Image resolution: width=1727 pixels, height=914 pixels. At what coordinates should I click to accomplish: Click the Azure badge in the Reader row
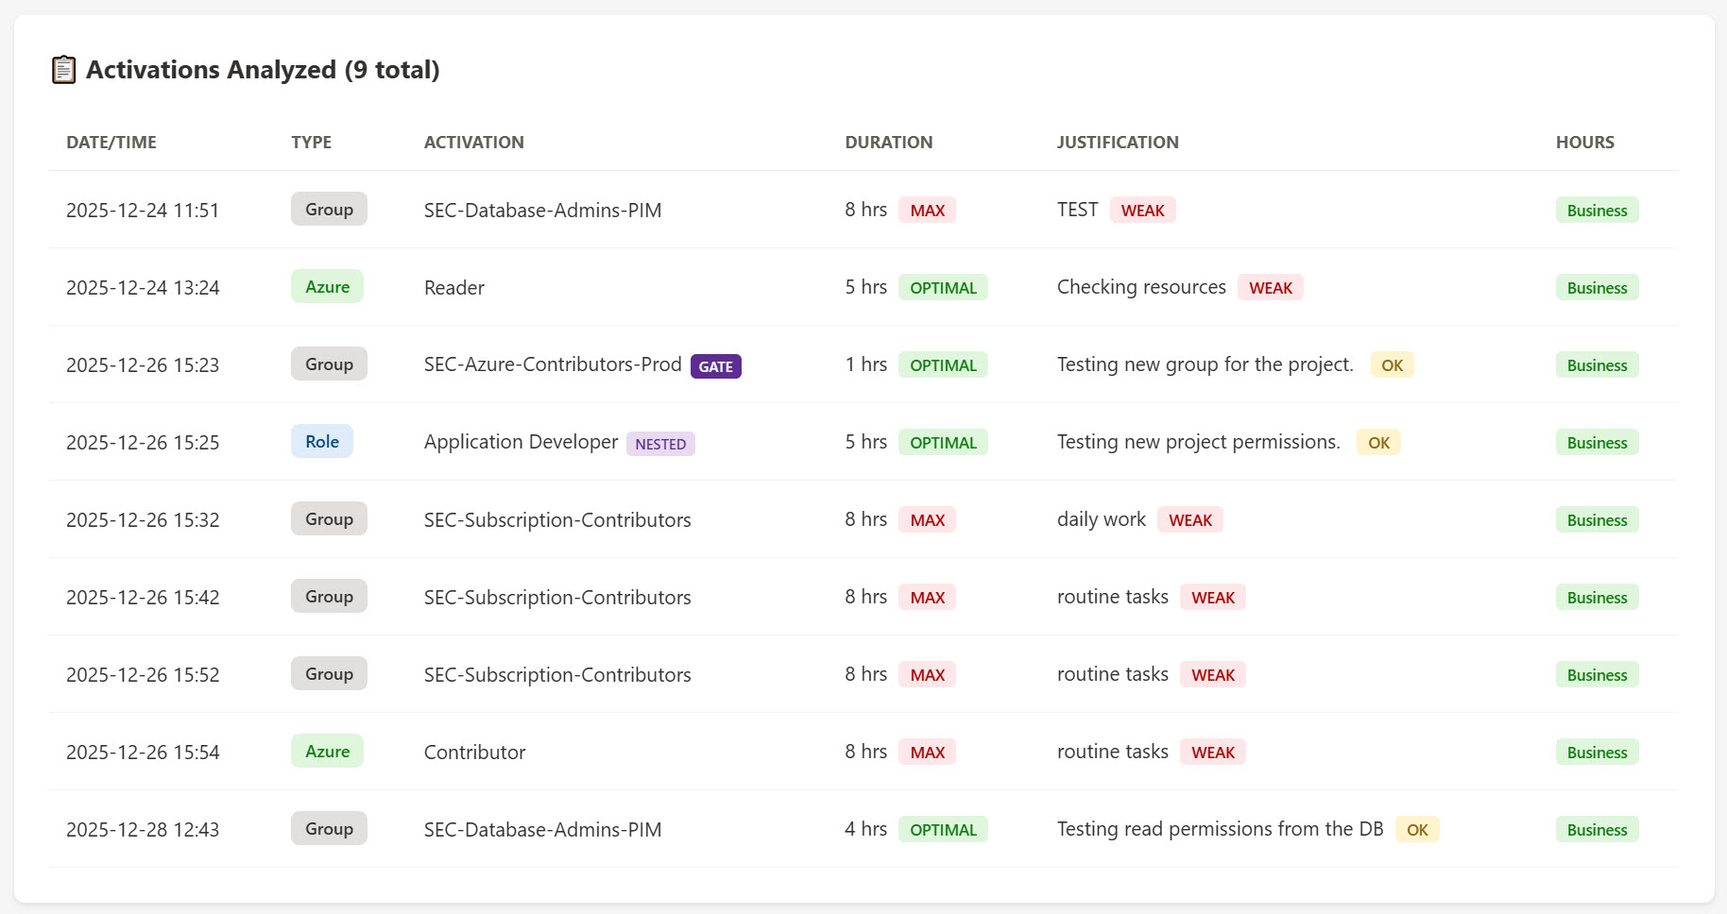(327, 287)
